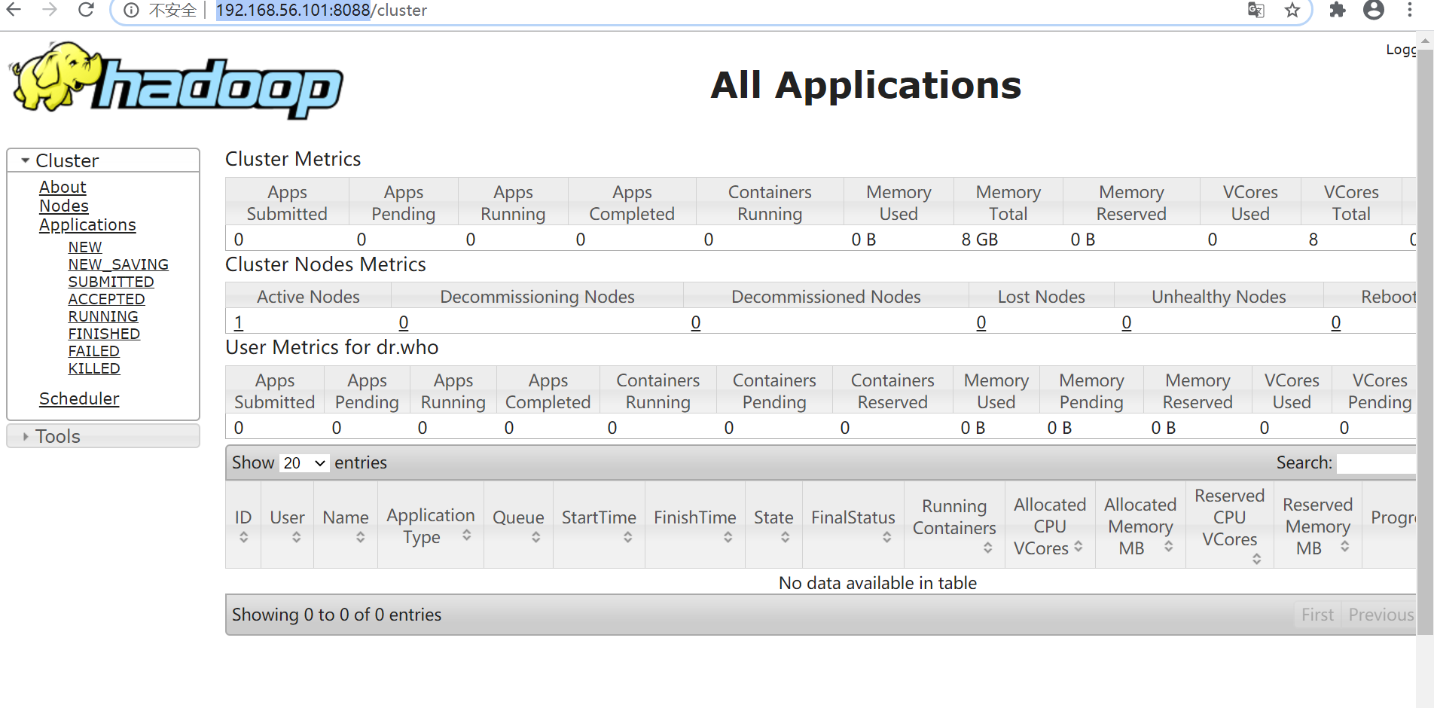Screen dimensions: 1434x708
Task: Go back with browser back arrow
Action: pos(14,10)
